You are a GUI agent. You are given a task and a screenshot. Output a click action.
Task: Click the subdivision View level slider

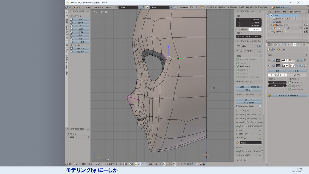coord(277,82)
